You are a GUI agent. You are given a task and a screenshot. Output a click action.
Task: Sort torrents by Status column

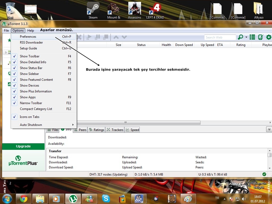coord(141,45)
